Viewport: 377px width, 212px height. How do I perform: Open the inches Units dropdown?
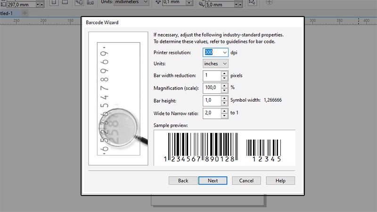coord(224,63)
